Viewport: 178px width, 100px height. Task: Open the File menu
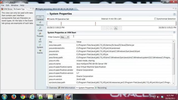[x=3, y=5]
